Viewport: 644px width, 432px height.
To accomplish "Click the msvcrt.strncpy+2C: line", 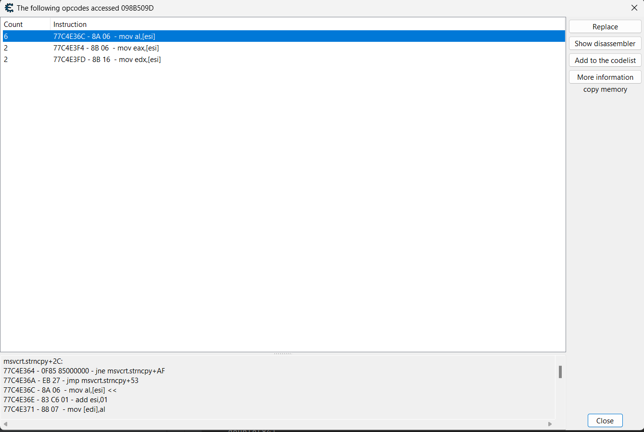I will pyautogui.click(x=33, y=361).
